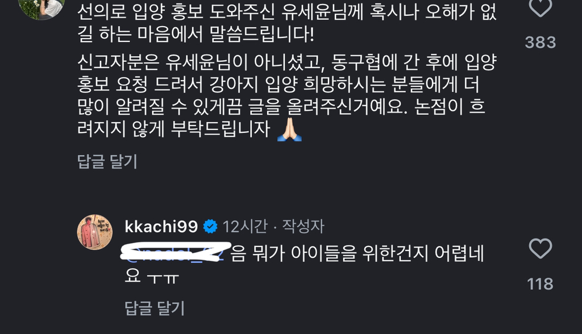Viewport: 582px width, 334px height.
Task: Click the line ending 말씀드립니다!
Action: [x=196, y=34]
